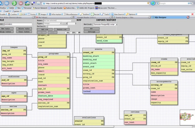The height and width of the screenshot is (128, 195).
Task: Open the Subscribe... bookmark
Action: coord(70,8)
